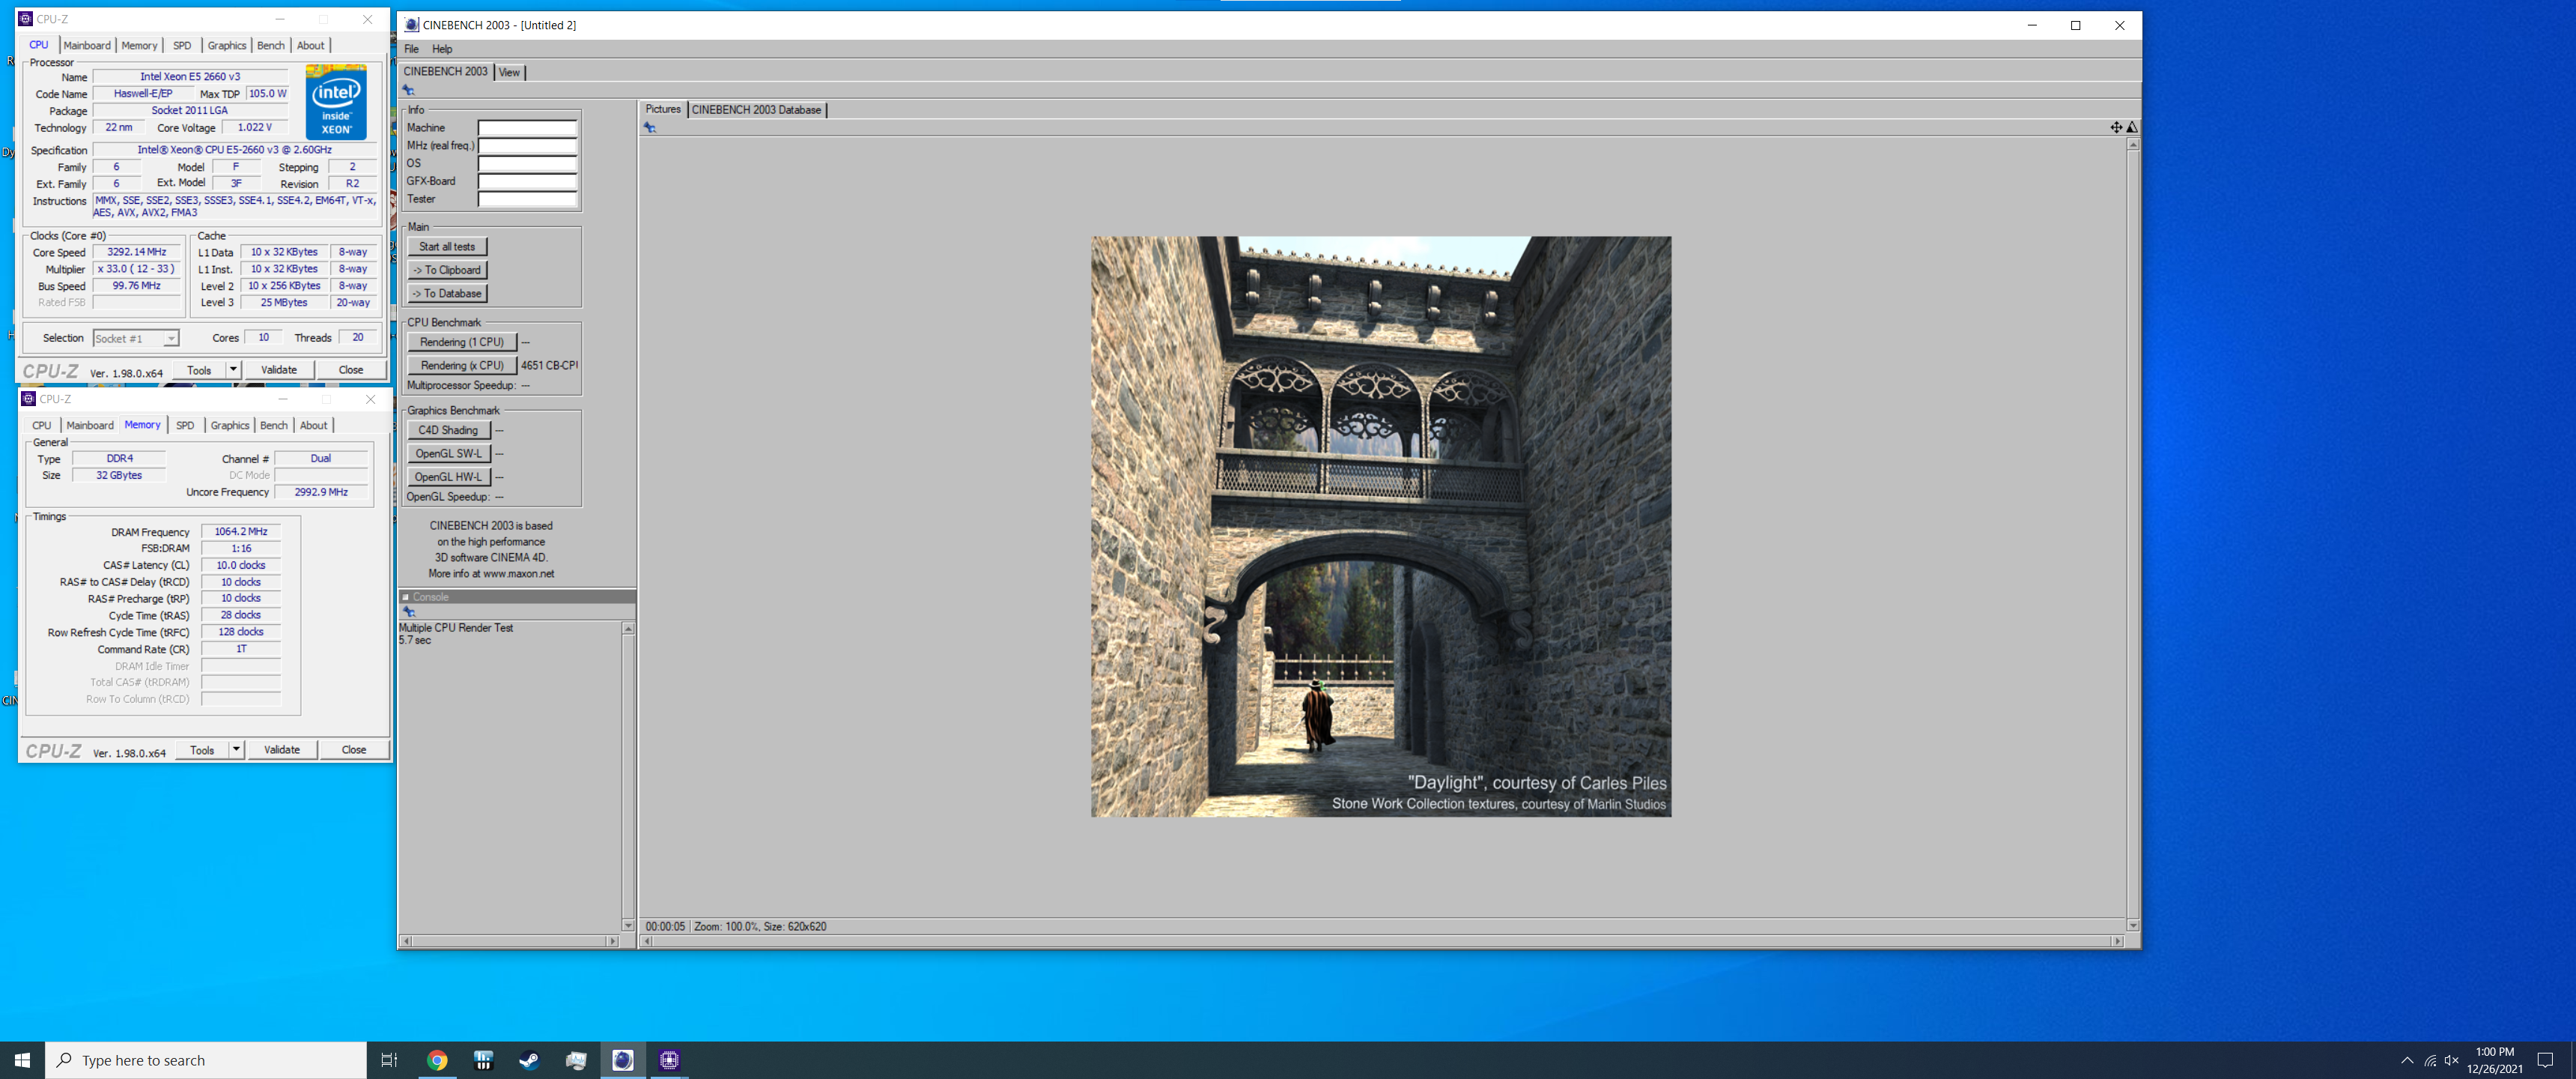The width and height of the screenshot is (2576, 1079).
Task: Click the To Clipboard button
Action: (x=447, y=270)
